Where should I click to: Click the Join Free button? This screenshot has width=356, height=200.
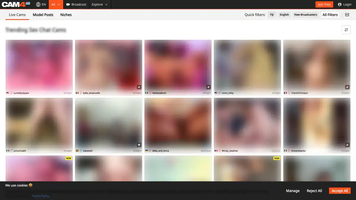(324, 4)
